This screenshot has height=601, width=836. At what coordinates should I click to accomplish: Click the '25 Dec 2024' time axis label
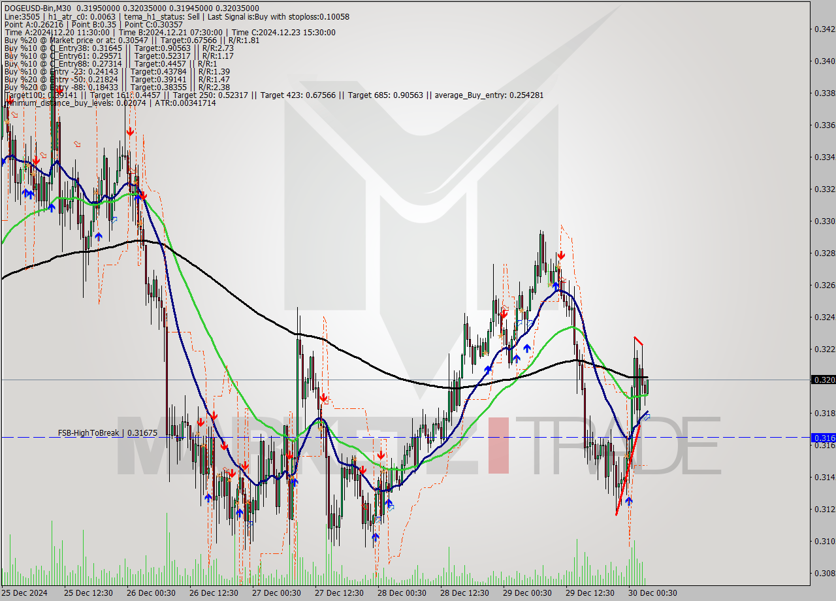(24, 593)
